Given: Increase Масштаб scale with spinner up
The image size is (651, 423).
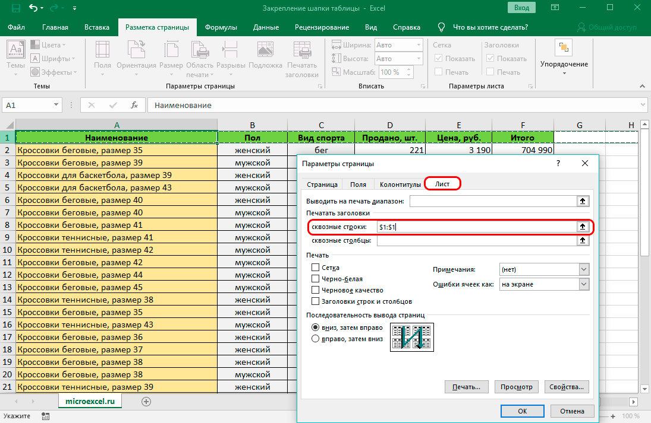Looking at the screenshot, I should (x=409, y=69).
